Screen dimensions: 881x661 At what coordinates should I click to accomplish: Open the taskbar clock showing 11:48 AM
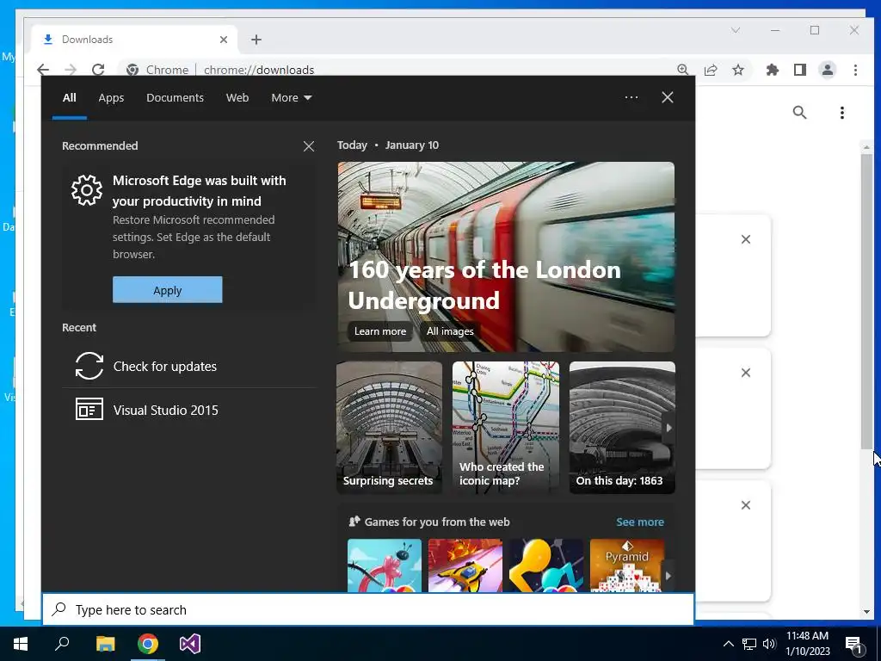(807, 644)
